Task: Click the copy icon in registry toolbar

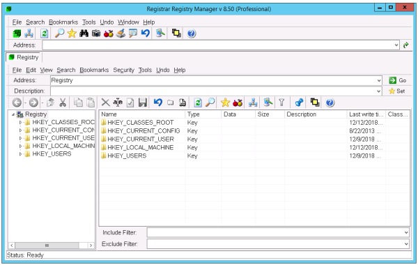Action: pyautogui.click(x=78, y=103)
